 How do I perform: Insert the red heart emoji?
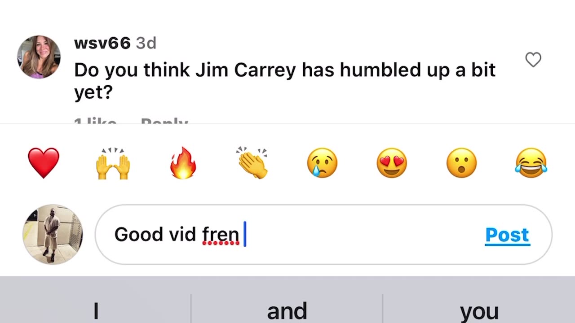click(x=44, y=163)
